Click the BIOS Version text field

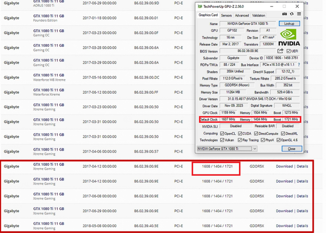(x=247, y=51)
